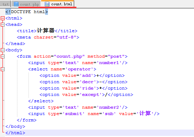Click the closing </form> tag
Screen dimensions: 194x137
coord(27,120)
